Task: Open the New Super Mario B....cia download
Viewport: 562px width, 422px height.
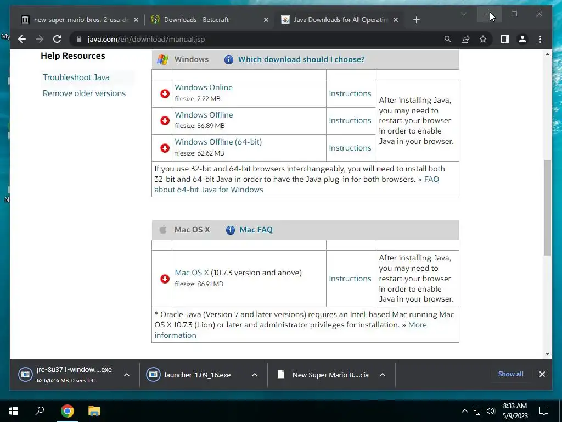Action: pyautogui.click(x=323, y=375)
